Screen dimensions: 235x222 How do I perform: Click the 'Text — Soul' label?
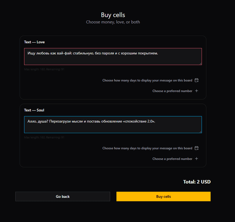pos(34,110)
